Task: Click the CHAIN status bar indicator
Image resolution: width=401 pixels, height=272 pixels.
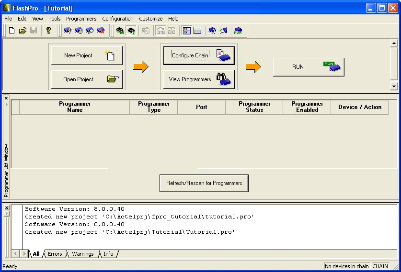Action: coord(380,266)
